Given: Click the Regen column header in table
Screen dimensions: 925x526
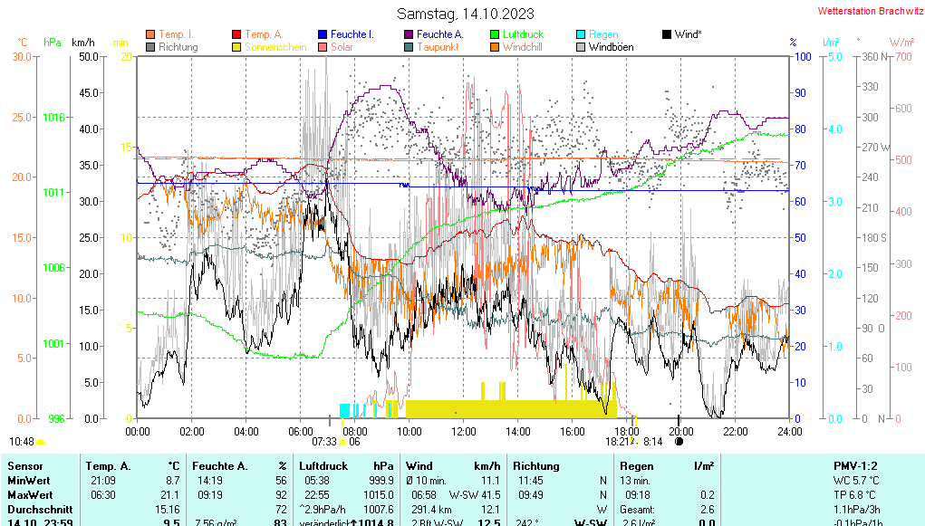Looking at the screenshot, I should point(637,465).
